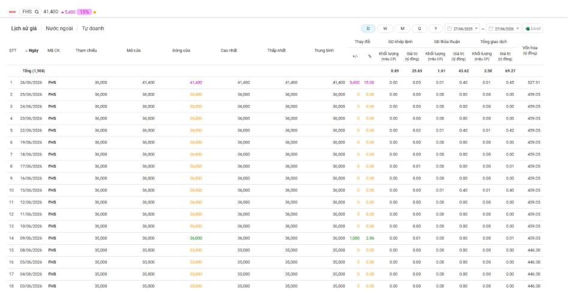This screenshot has height=292, width=568.
Task: Export the table with the Excel button
Action: [x=533, y=28]
